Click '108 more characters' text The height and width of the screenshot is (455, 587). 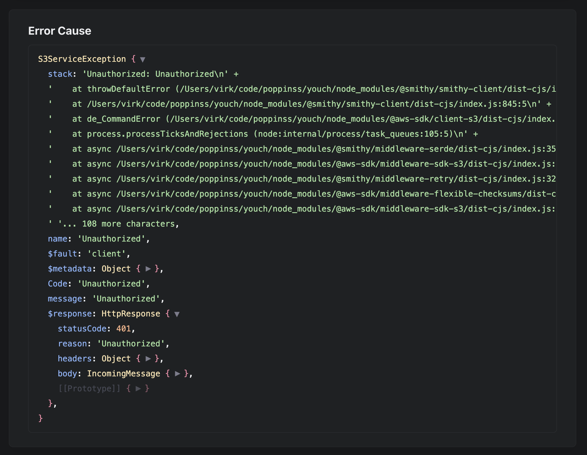(x=128, y=224)
